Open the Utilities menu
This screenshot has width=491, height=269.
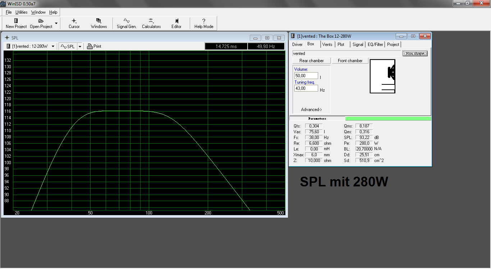[22, 12]
